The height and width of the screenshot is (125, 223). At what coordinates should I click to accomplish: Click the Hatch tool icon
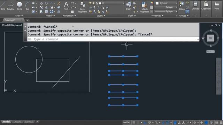pos(33,11)
